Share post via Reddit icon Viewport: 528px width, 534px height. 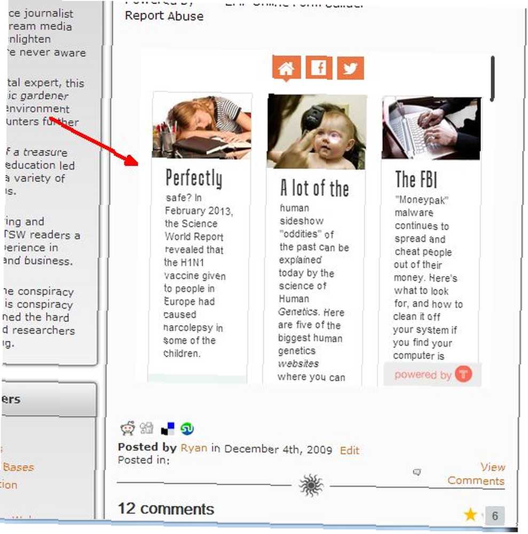pos(128,428)
